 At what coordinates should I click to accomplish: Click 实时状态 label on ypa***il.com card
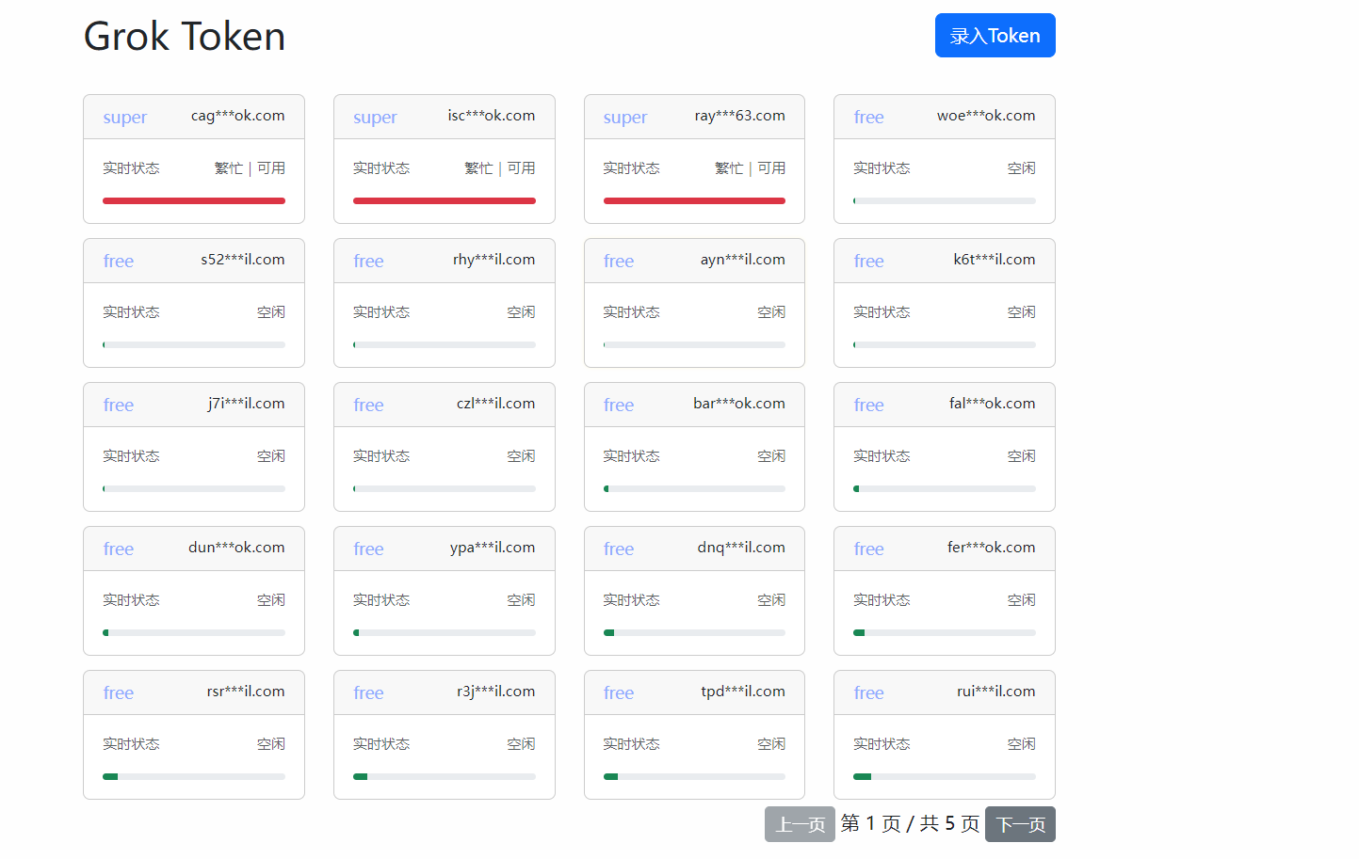point(381,600)
